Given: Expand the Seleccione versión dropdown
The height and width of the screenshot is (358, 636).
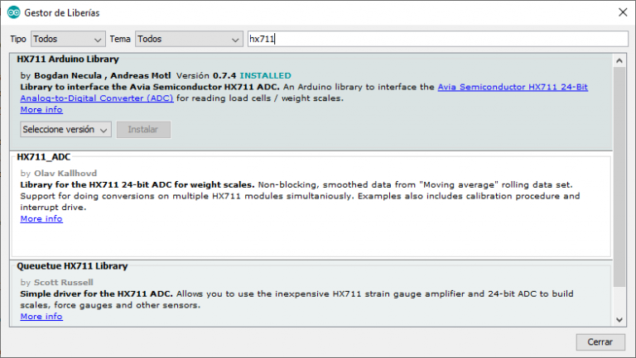Looking at the screenshot, I should [x=65, y=130].
